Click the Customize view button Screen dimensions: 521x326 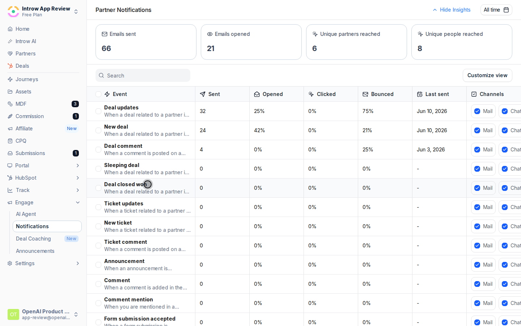pos(487,75)
